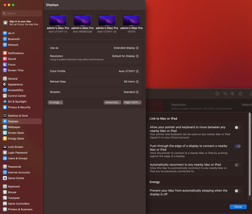Click Arrange... button
The image size is (252, 214).
[55, 102]
